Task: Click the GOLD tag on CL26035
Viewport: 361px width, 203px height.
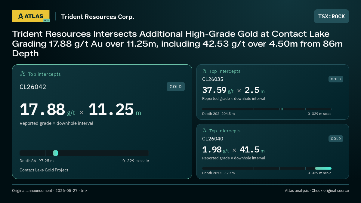Action: (336, 79)
